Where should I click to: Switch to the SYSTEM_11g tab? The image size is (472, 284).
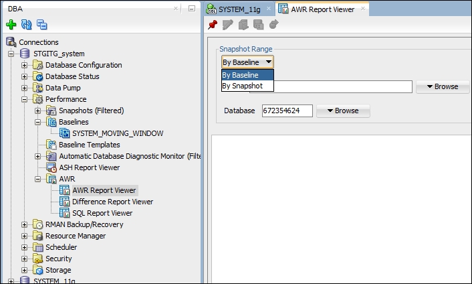coord(239,9)
